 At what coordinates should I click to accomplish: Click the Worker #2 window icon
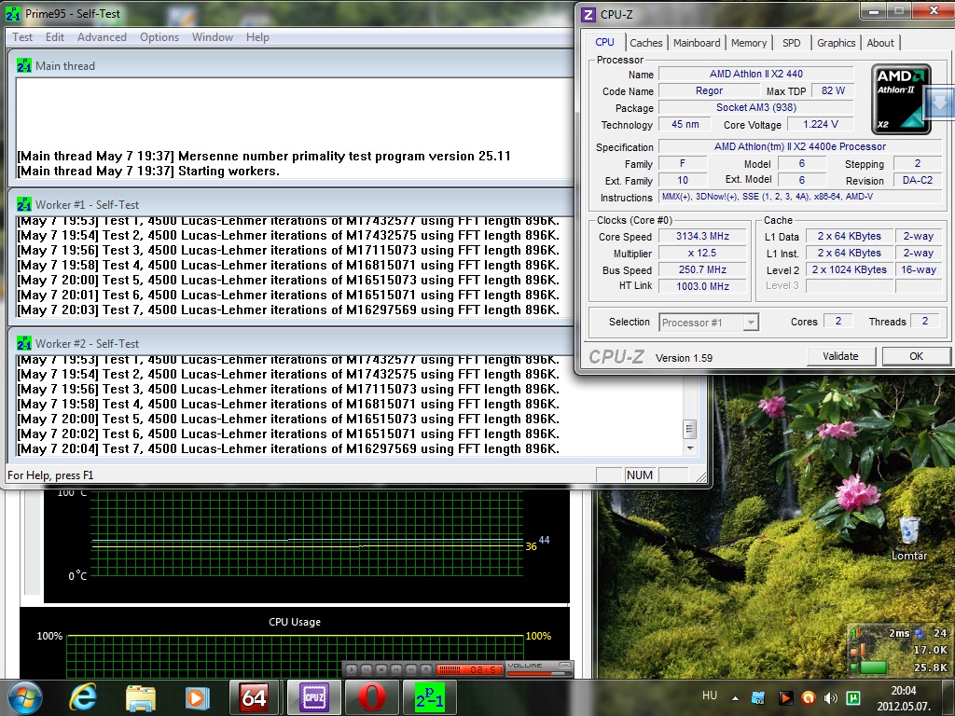(24, 343)
